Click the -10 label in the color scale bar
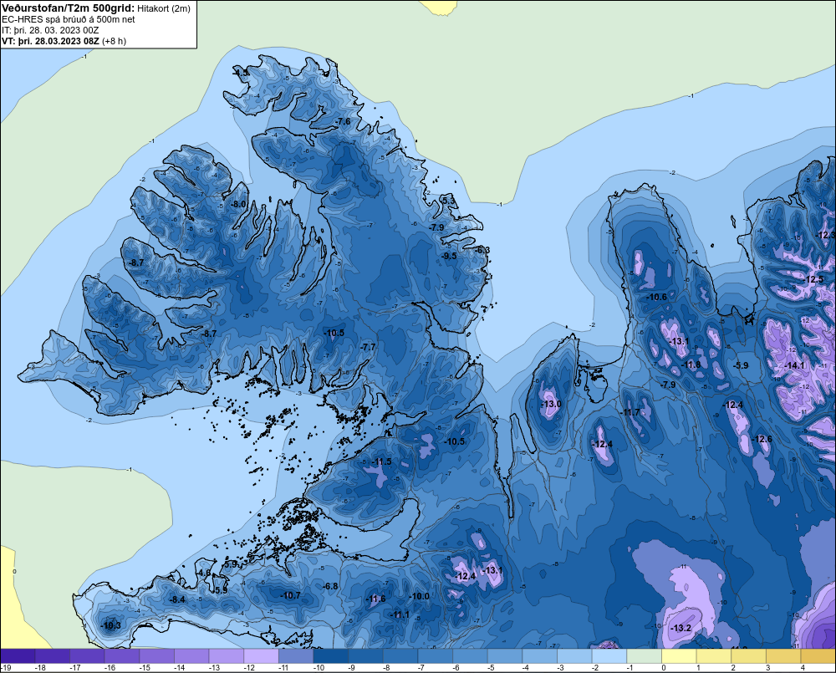836x673 pixels. (x=319, y=668)
